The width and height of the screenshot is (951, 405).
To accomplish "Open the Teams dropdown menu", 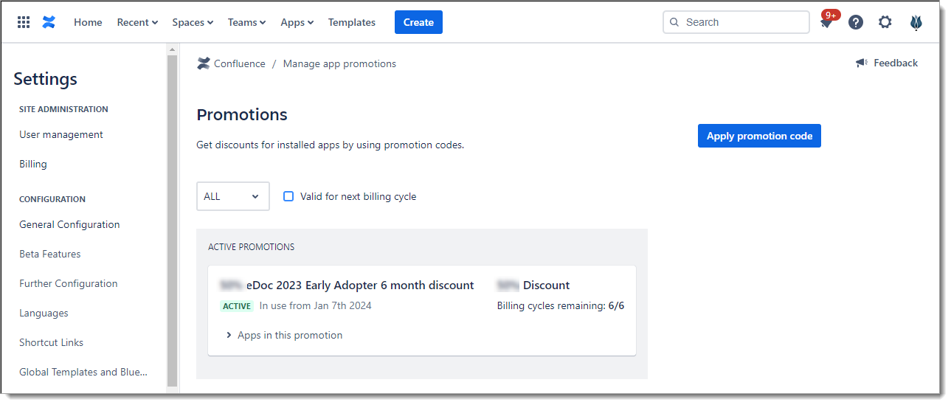I will 246,22.
